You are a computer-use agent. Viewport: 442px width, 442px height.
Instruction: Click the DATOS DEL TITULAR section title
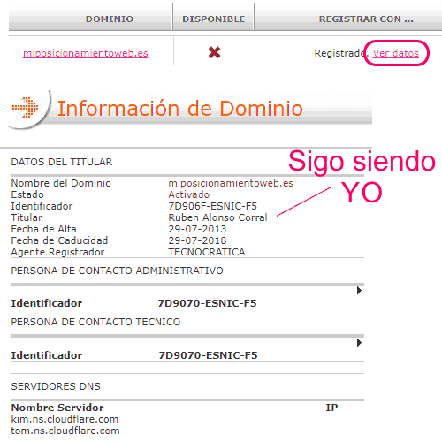click(62, 162)
